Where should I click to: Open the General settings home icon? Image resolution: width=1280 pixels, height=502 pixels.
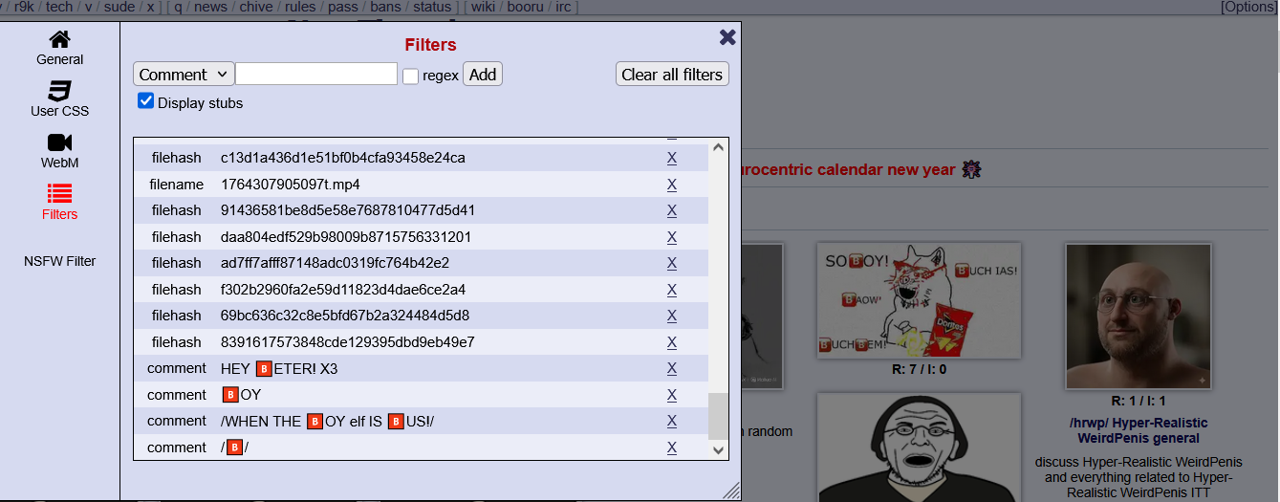pos(59,40)
